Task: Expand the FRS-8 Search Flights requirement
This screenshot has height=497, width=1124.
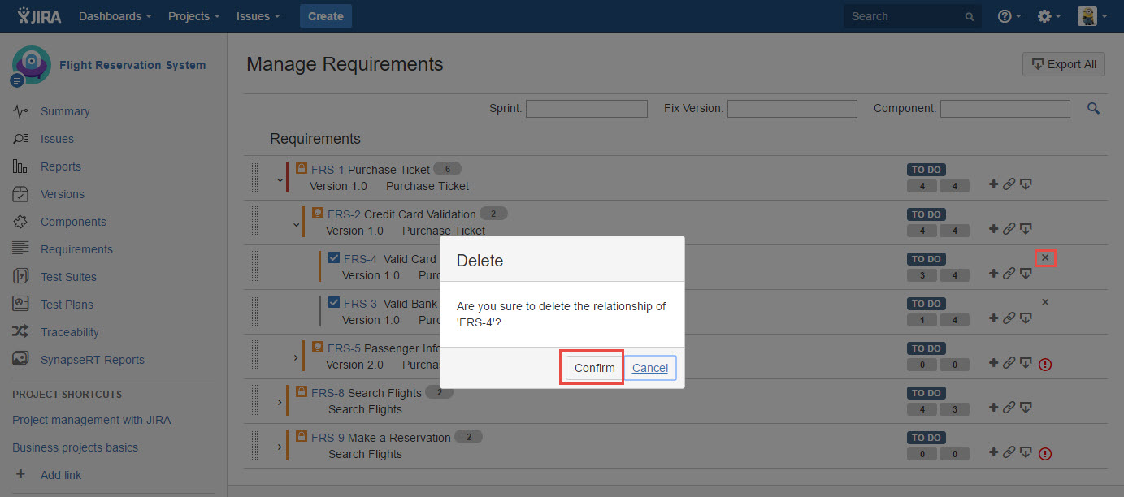Action: tap(280, 402)
